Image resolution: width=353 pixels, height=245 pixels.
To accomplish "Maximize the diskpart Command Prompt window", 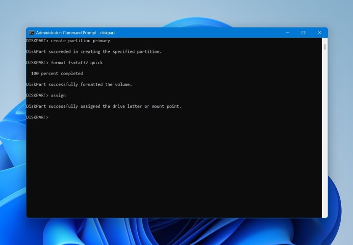I will pyautogui.click(x=303, y=33).
